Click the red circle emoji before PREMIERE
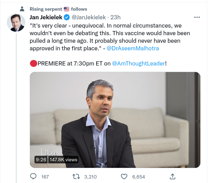Image resolution: width=211 pixels, height=183 pixels. pos(33,63)
